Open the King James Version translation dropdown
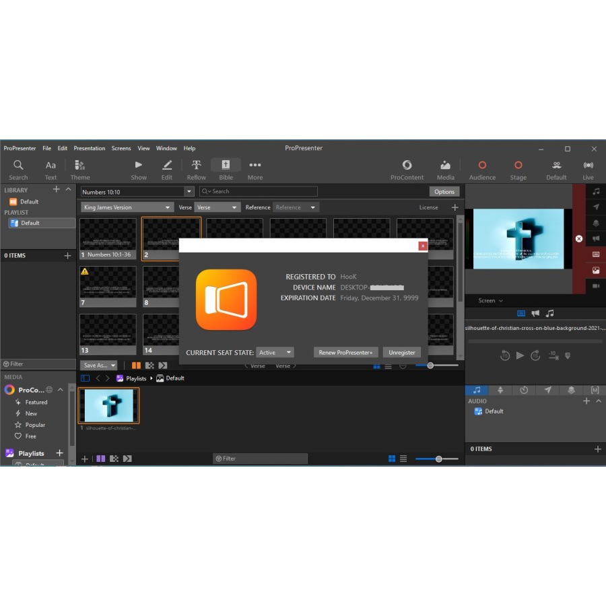Image resolution: width=606 pixels, height=606 pixels. [x=126, y=207]
